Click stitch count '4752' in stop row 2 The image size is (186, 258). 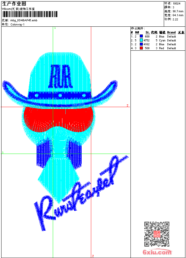pyautogui.click(x=146, y=40)
